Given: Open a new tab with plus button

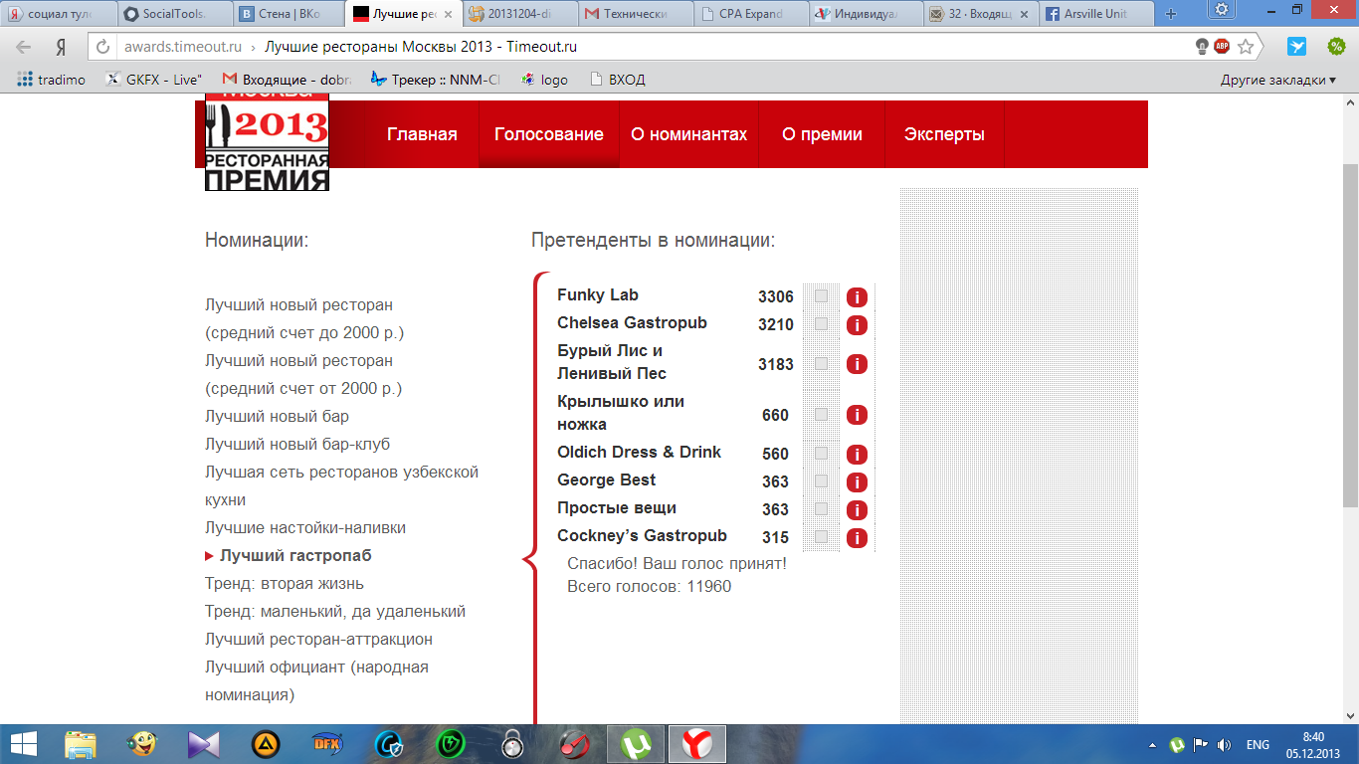Looking at the screenshot, I should pos(1171,14).
